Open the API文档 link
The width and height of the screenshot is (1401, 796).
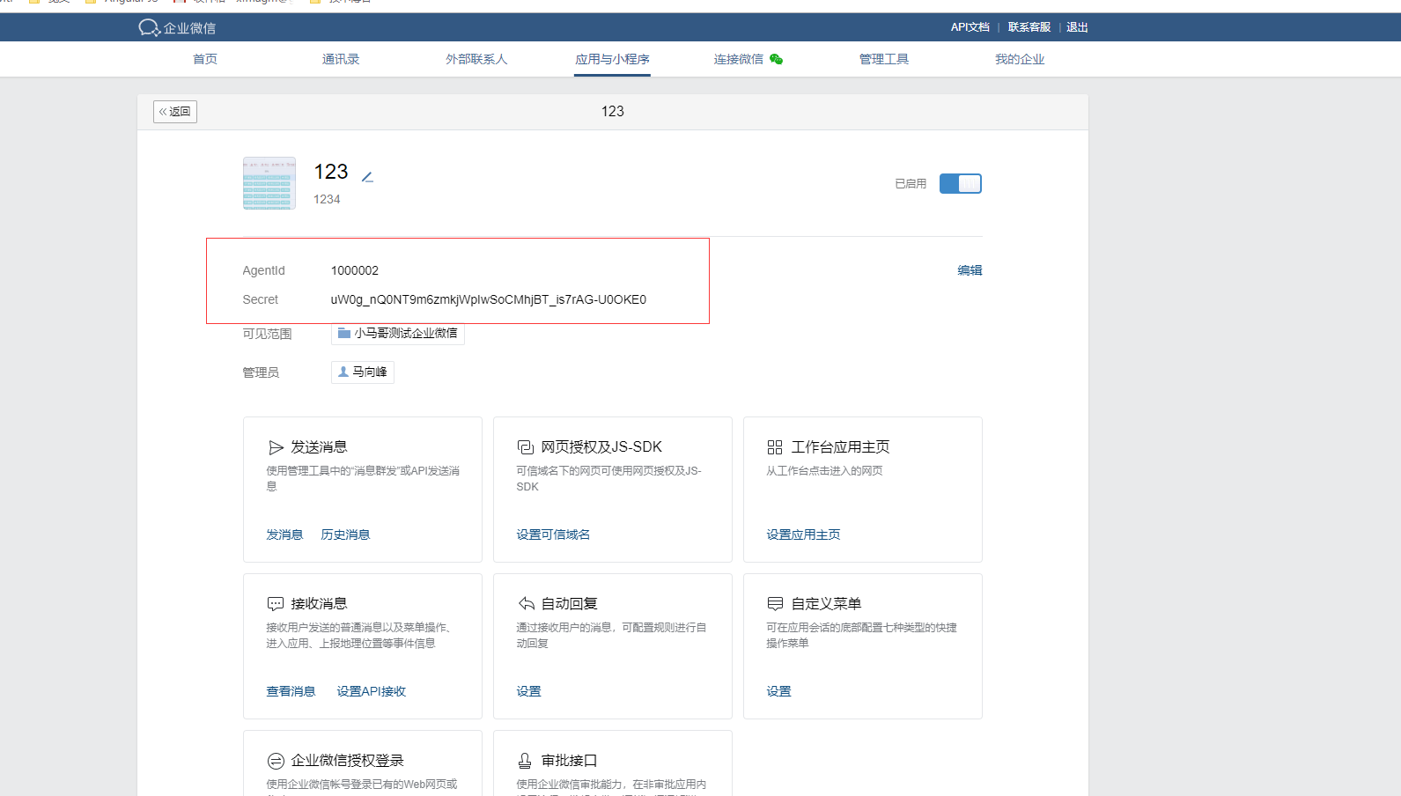point(970,27)
